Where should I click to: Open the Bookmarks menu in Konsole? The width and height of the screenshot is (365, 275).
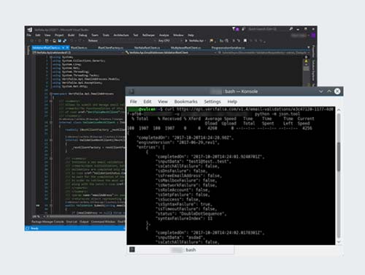(x=185, y=102)
